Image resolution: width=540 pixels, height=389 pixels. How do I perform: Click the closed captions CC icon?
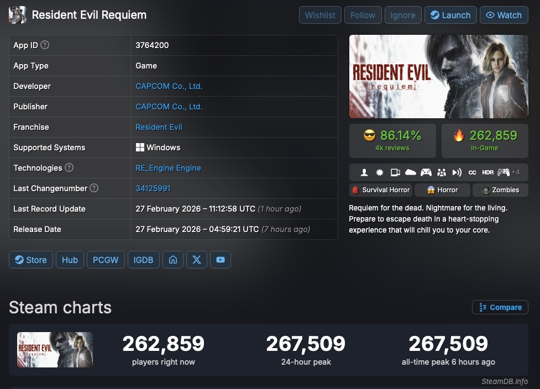pos(472,172)
